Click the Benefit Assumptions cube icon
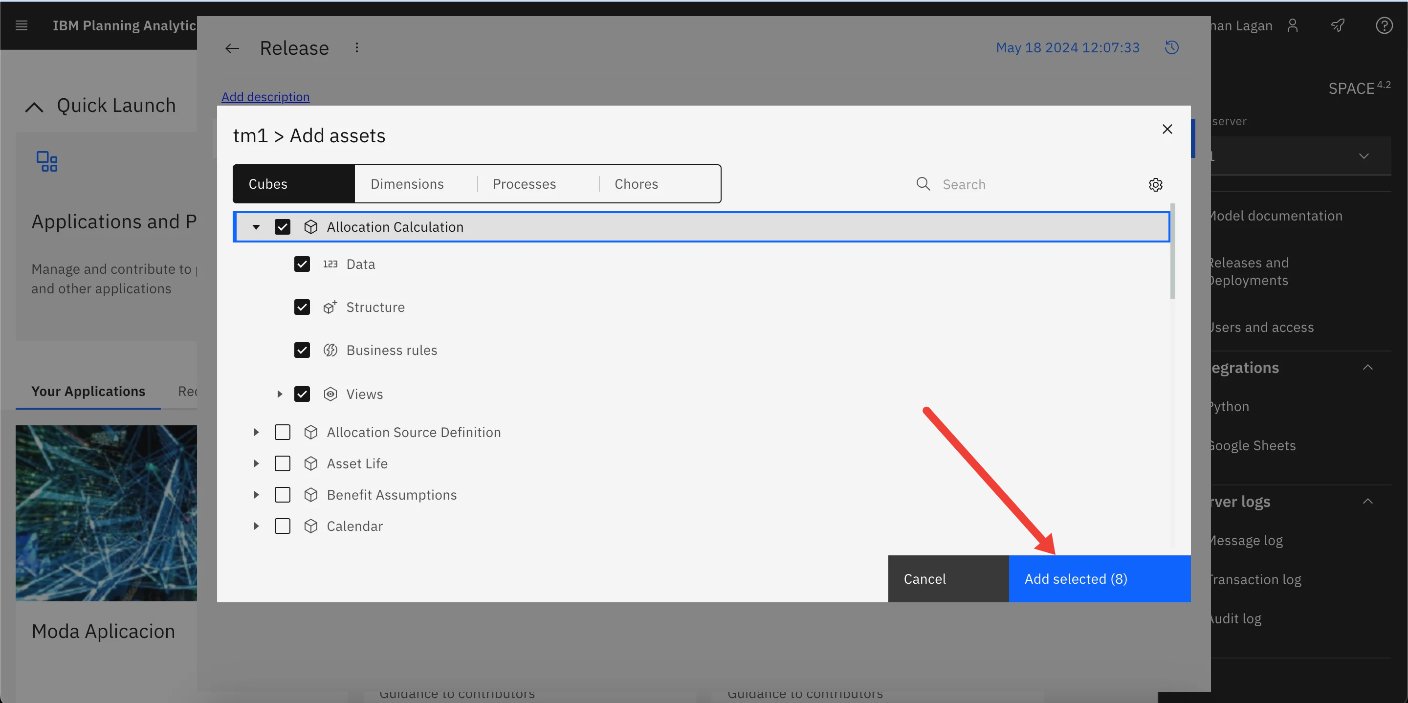Screen dimensions: 1408x703 (x=311, y=495)
